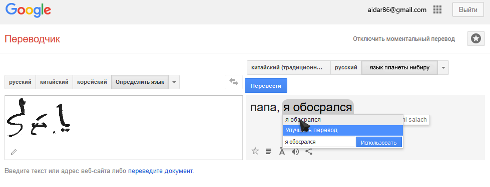
Task: Click the Использовать button
Action: click(379, 143)
